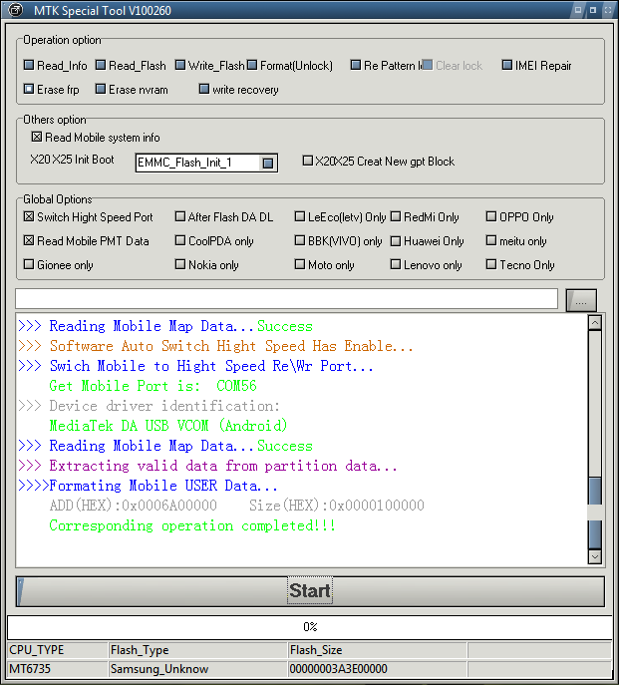The width and height of the screenshot is (619, 685).
Task: Click the Samsung_Unknow cell
Action: pyautogui.click(x=198, y=669)
